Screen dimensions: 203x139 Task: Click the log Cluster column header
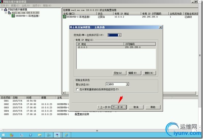(48, 98)
